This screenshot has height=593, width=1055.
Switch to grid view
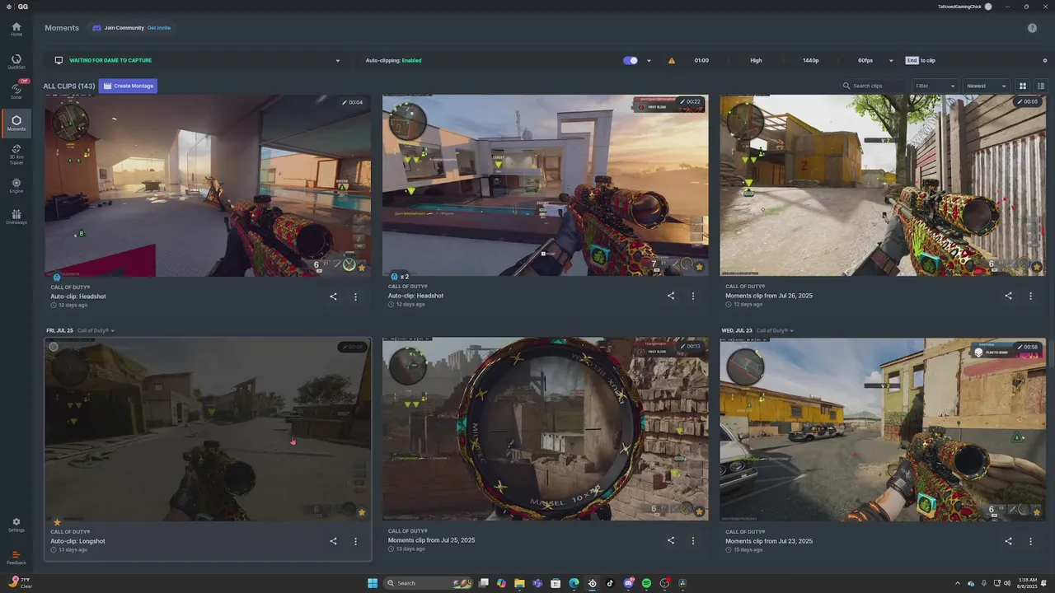[x=1023, y=86]
